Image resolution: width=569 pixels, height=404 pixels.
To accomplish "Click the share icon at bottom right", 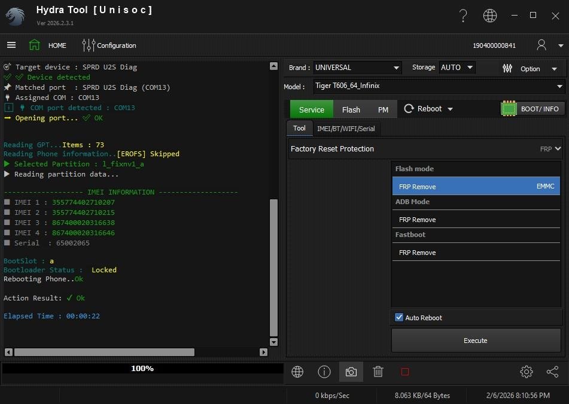I will [x=552, y=372].
